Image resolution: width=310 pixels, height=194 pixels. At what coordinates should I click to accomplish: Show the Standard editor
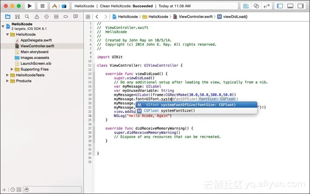click(x=246, y=6)
